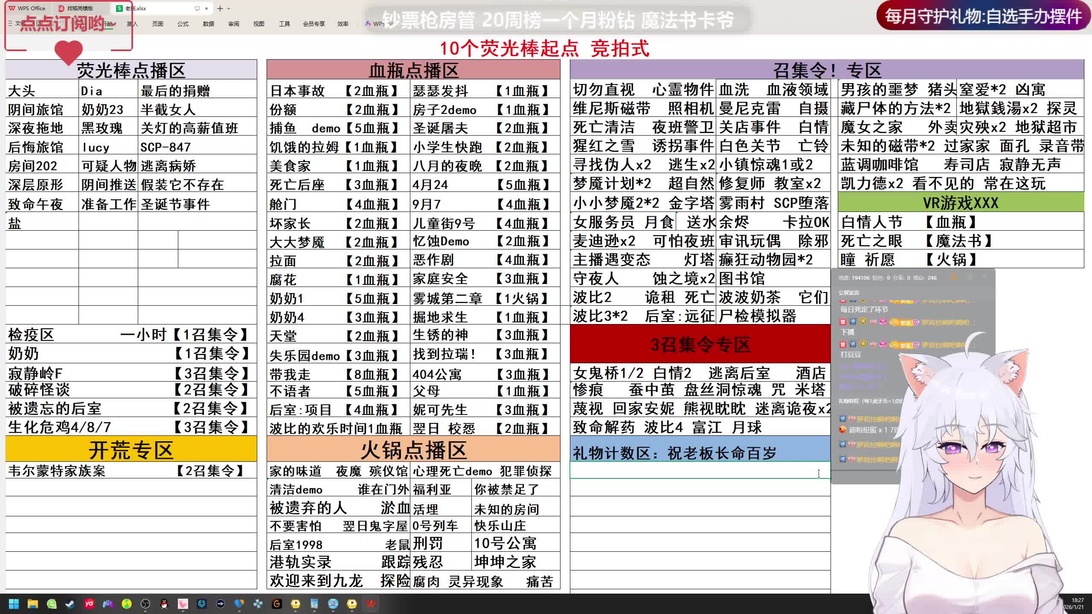The height and width of the screenshot is (614, 1092).
Task: Select the 会员专享 menu tab
Action: coord(314,24)
